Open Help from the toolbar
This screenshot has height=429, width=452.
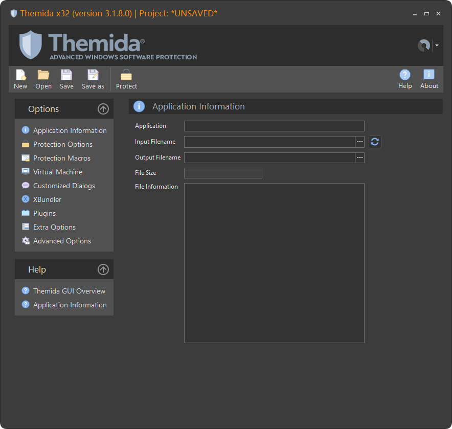click(x=405, y=76)
